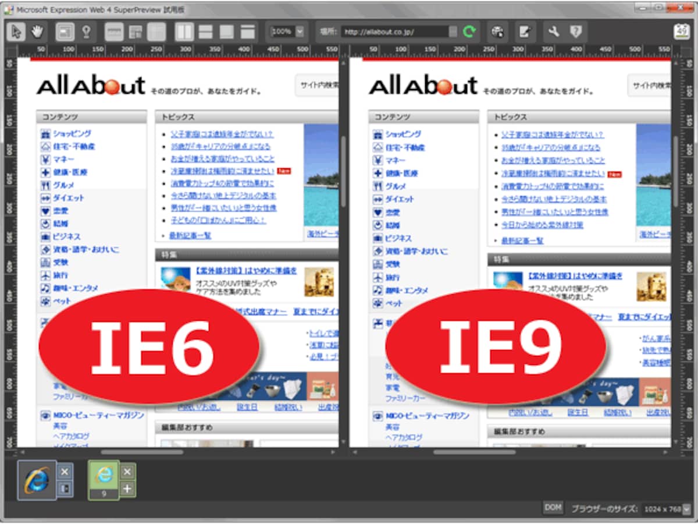
Task: Remove the IE6 browser with X
Action: pyautogui.click(x=65, y=472)
